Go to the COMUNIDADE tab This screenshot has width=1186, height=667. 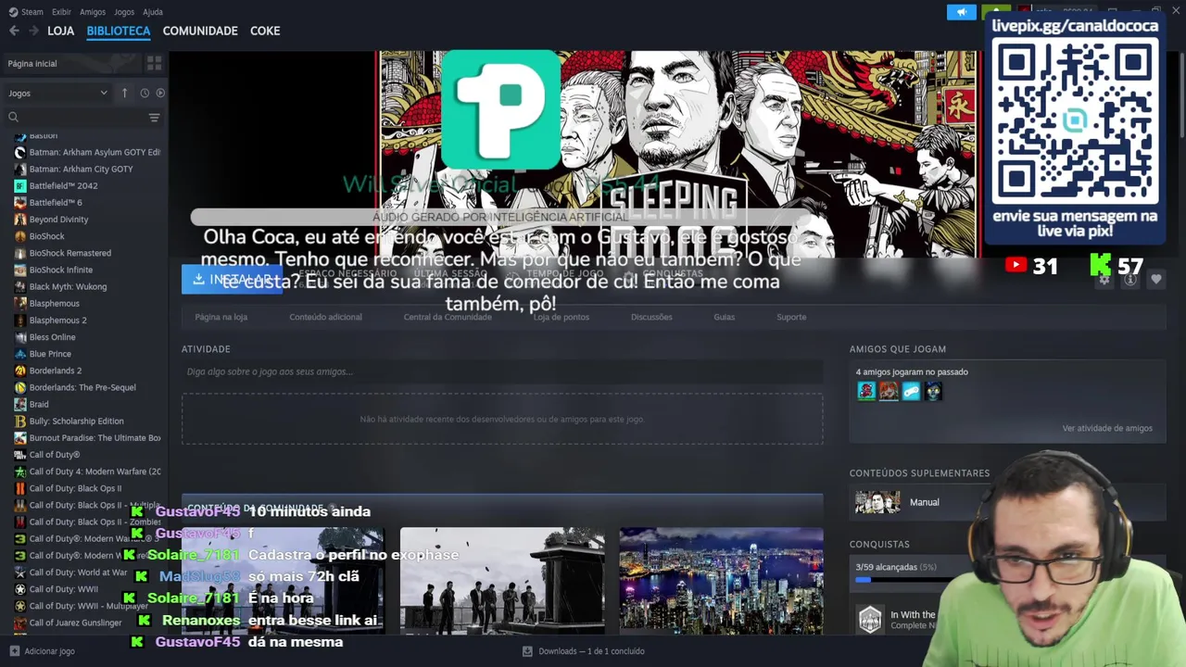coord(200,31)
